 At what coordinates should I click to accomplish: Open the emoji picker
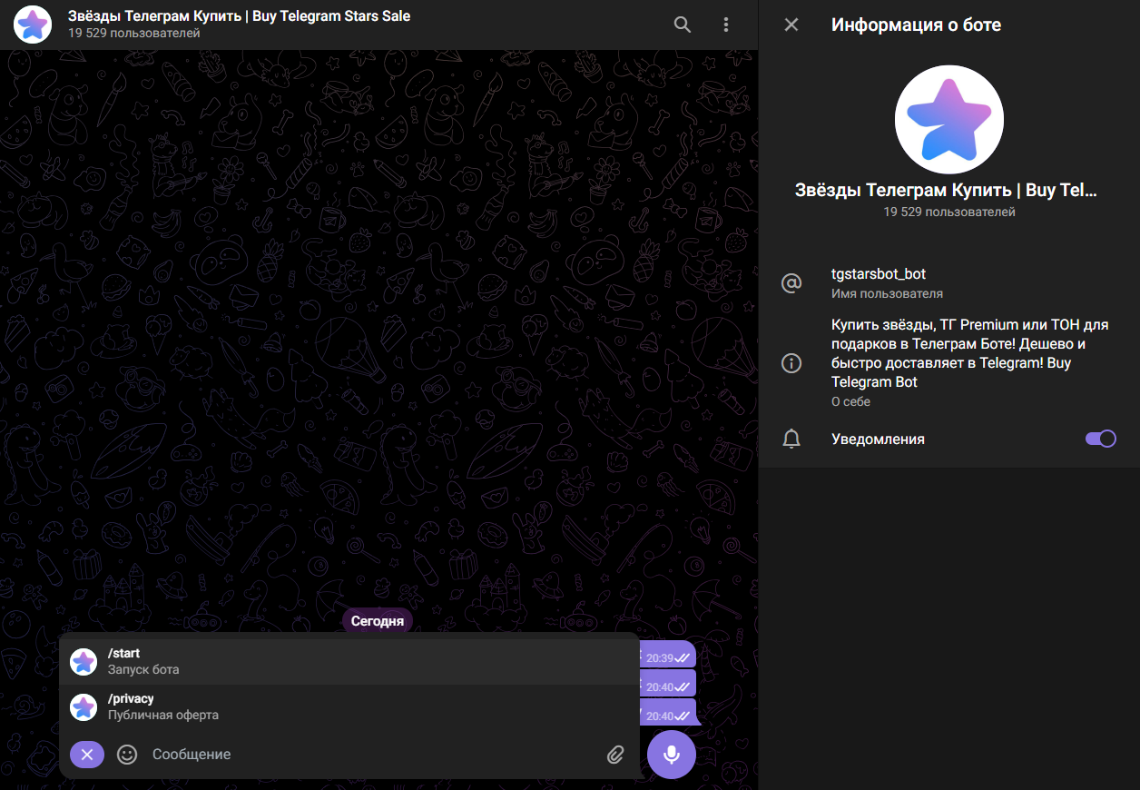coord(127,755)
